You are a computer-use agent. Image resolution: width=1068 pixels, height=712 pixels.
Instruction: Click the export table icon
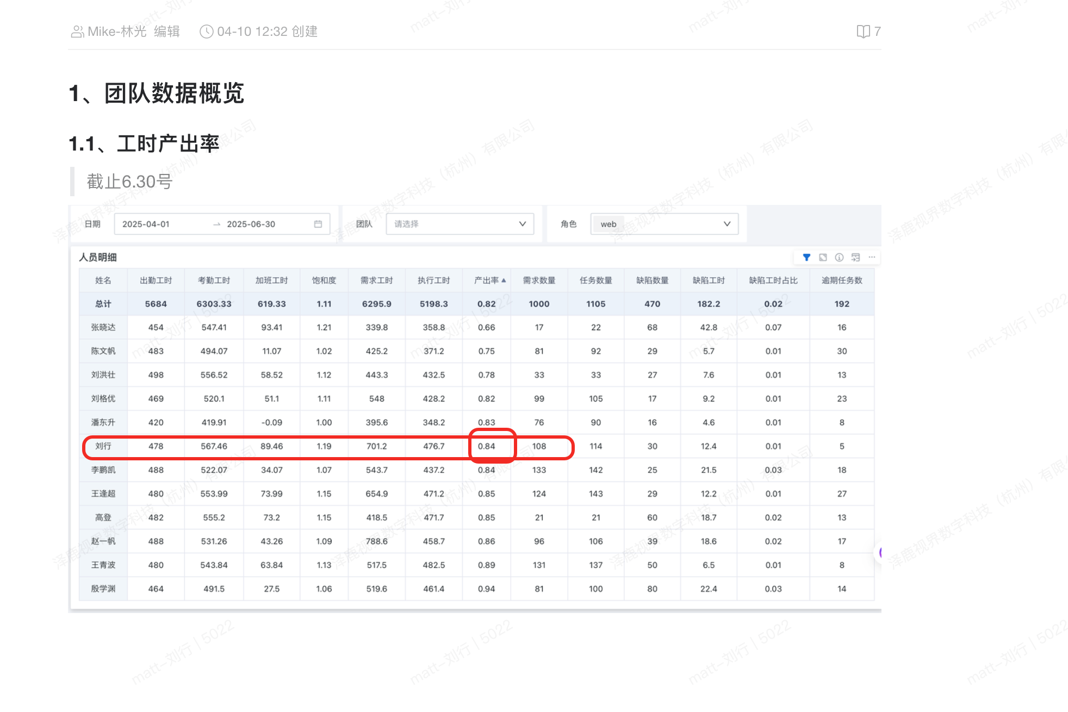click(x=855, y=257)
